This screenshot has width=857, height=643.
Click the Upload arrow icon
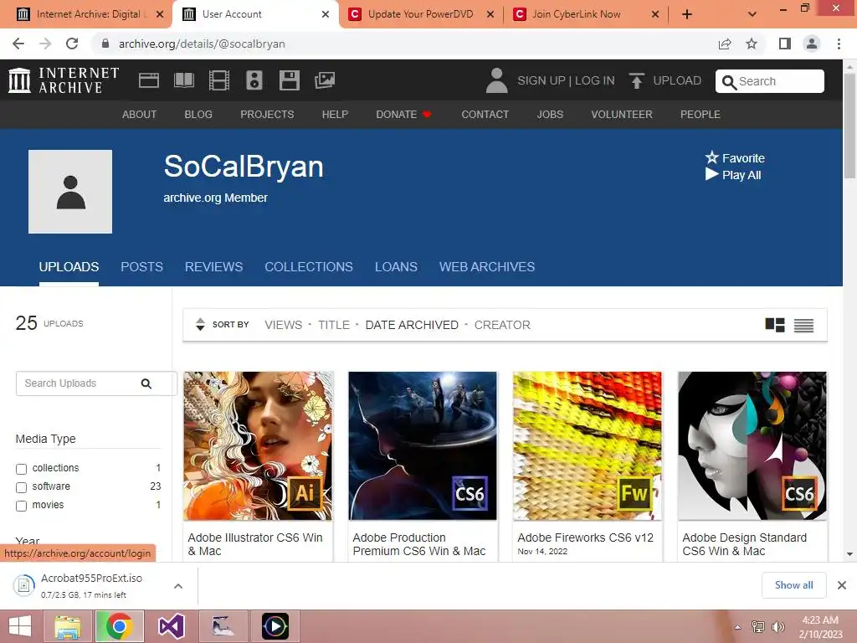click(637, 80)
